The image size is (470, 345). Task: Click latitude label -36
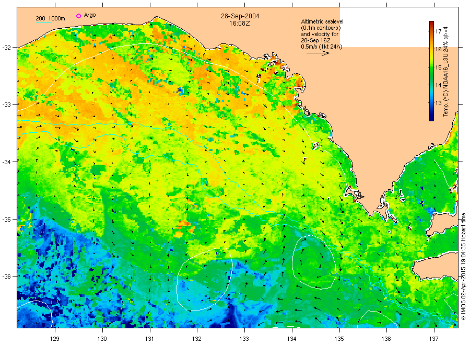[x=7, y=277]
